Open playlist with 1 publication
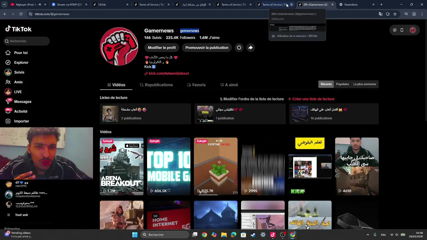 [240, 114]
